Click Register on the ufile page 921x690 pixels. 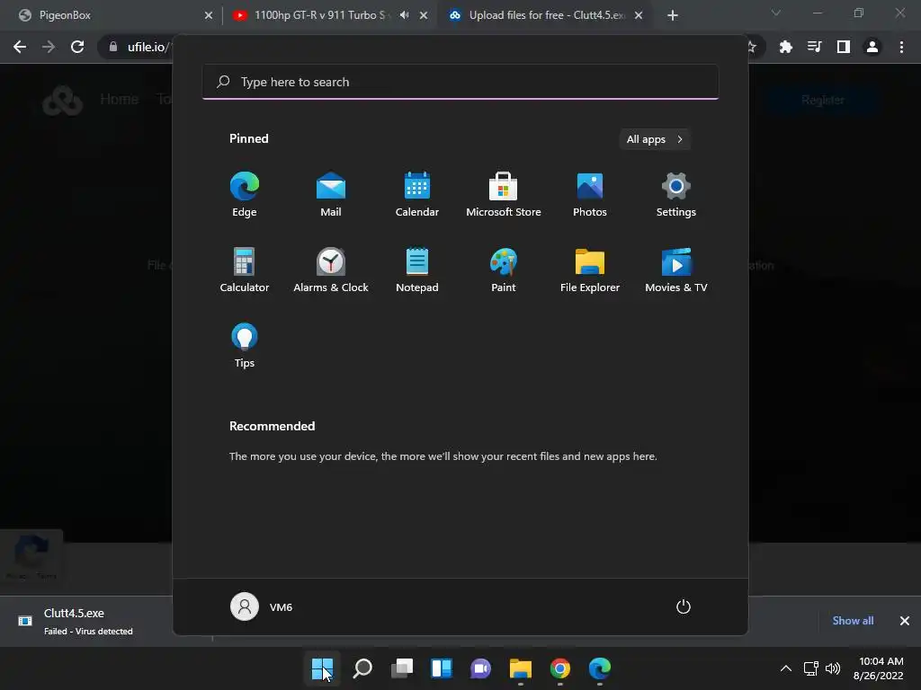pyautogui.click(x=823, y=101)
